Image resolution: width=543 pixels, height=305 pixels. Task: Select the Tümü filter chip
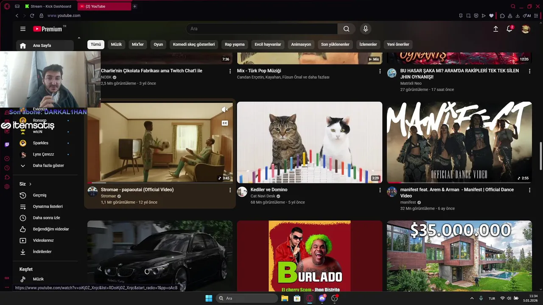[96, 44]
